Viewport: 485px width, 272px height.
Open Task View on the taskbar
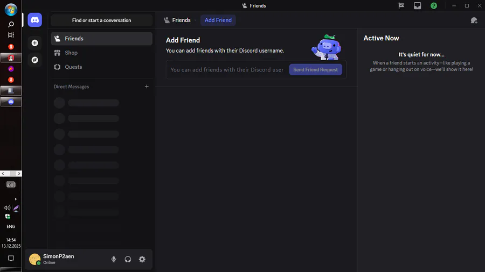click(x=11, y=35)
